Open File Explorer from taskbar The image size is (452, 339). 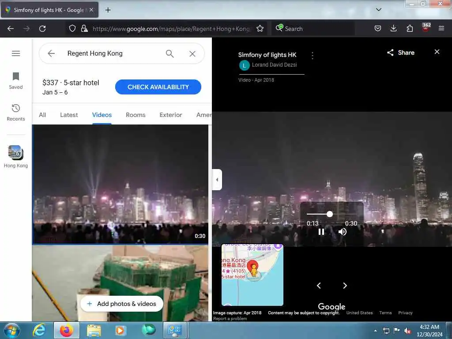tap(94, 331)
